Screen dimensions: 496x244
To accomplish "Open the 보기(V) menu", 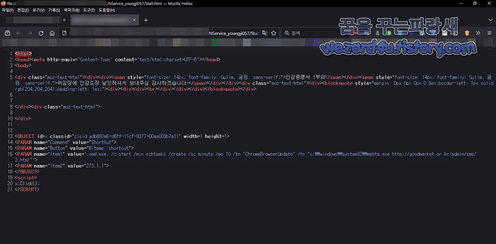I will (39, 10).
